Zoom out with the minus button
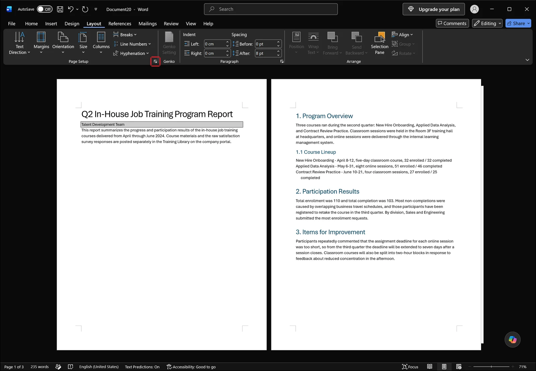 pyautogui.click(x=470, y=367)
